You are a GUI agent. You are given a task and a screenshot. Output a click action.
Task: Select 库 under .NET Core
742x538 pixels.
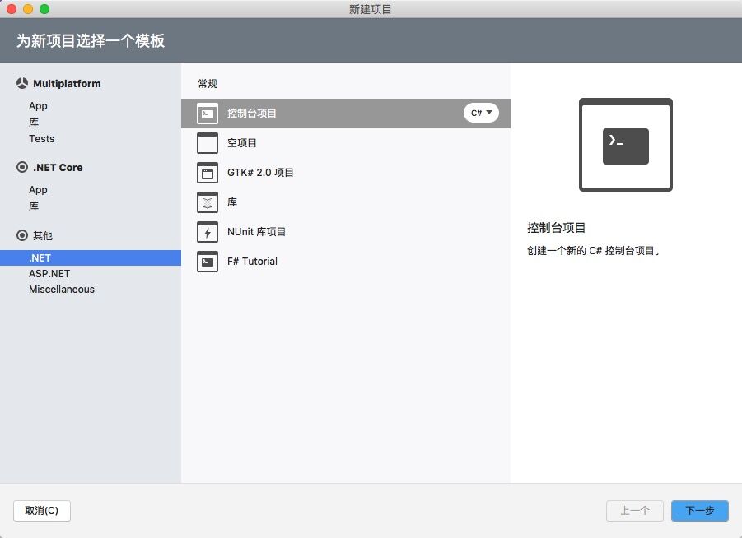34,206
